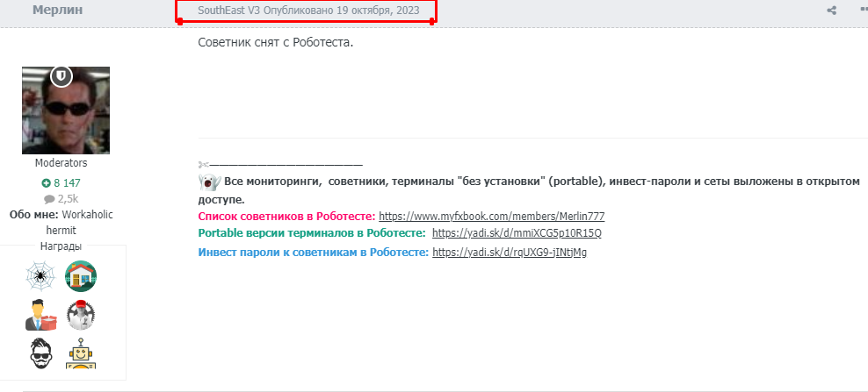Open the businessman with gift award badge

tap(41, 315)
